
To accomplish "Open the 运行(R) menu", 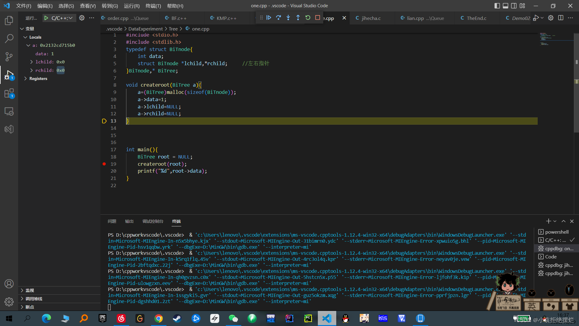I will tap(131, 6).
